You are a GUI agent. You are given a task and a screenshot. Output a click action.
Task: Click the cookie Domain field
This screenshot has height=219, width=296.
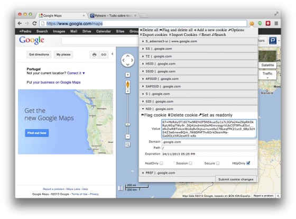pyautogui.click(x=209, y=142)
